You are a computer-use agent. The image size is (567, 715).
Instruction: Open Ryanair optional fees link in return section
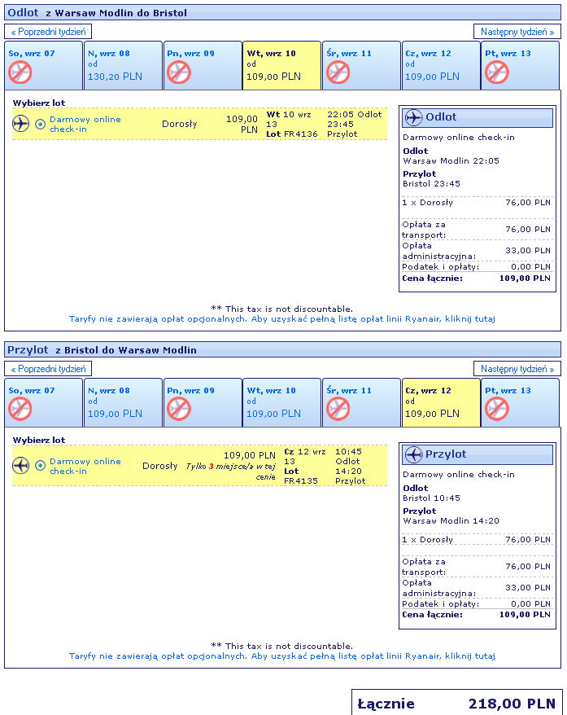(x=282, y=656)
